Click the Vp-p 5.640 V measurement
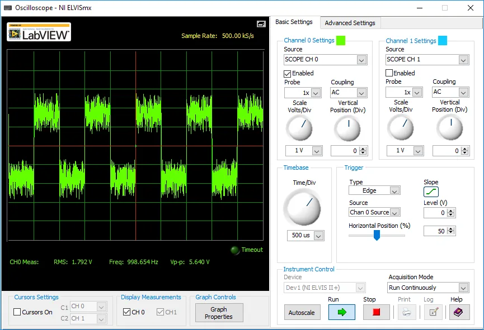Viewport: 484px width, 330px height. [190, 262]
